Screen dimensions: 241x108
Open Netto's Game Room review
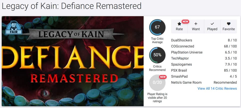186,82
